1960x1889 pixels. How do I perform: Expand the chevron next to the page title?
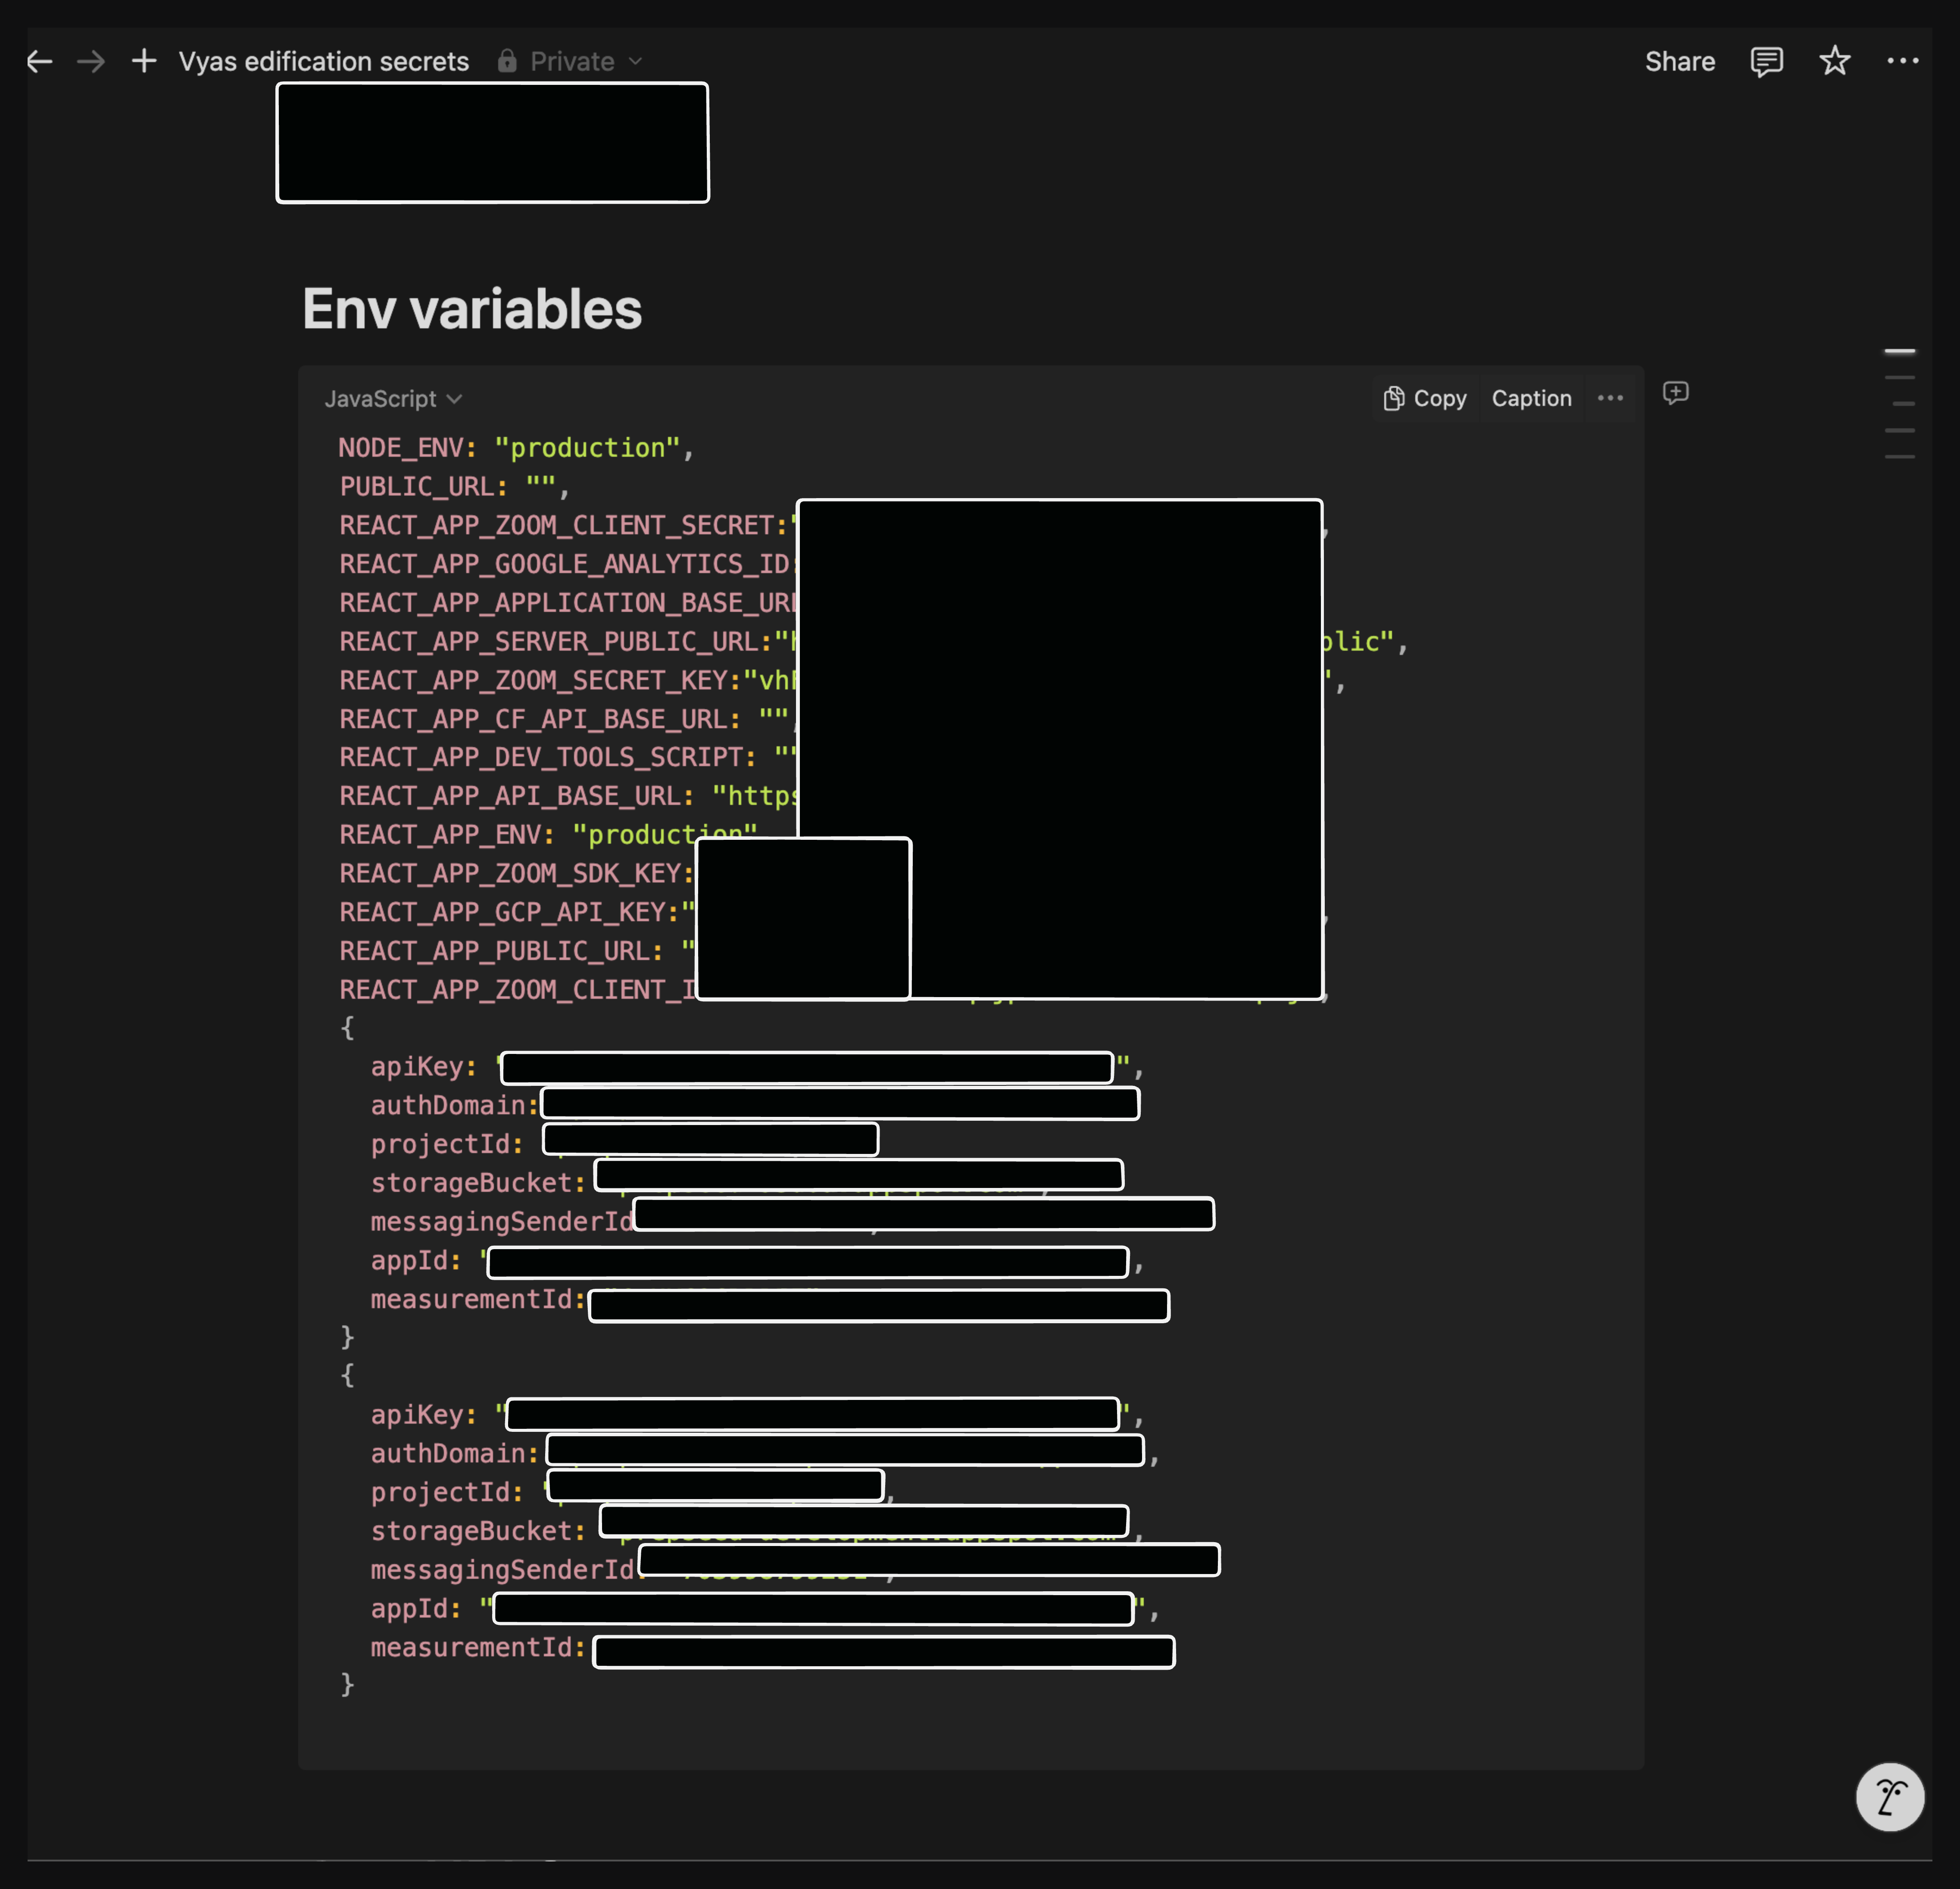[637, 61]
